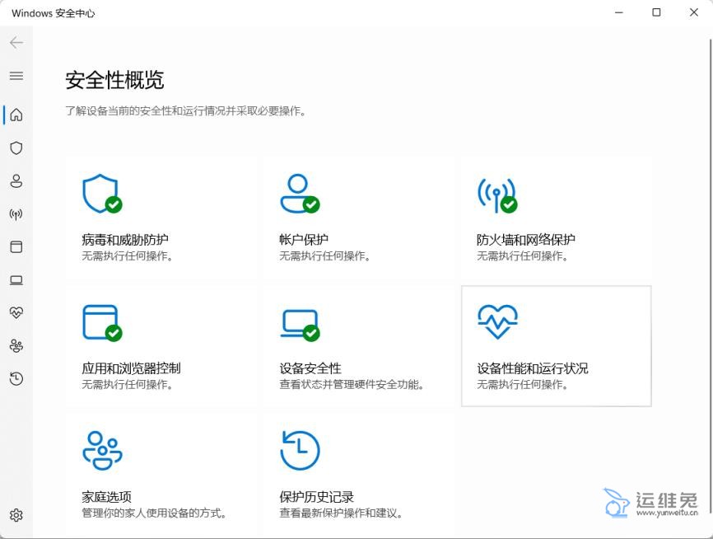Open the 应用和浏览器控制 tile
Screen dimensions: 713x539
[161, 346]
